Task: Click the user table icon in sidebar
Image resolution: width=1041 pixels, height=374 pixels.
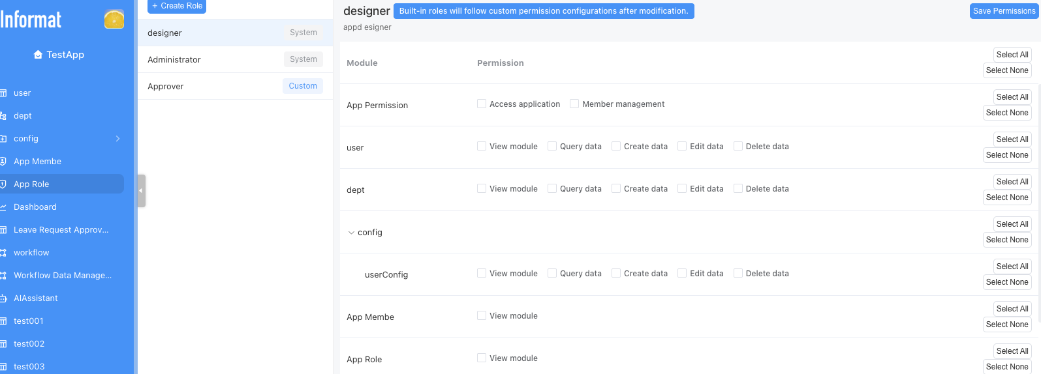Action: 3,93
